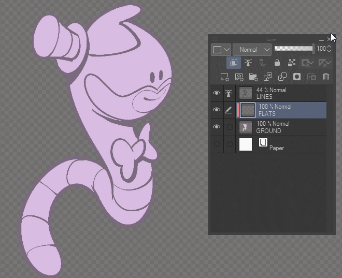
Task: Show the Paper layer
Action: [x=217, y=144]
